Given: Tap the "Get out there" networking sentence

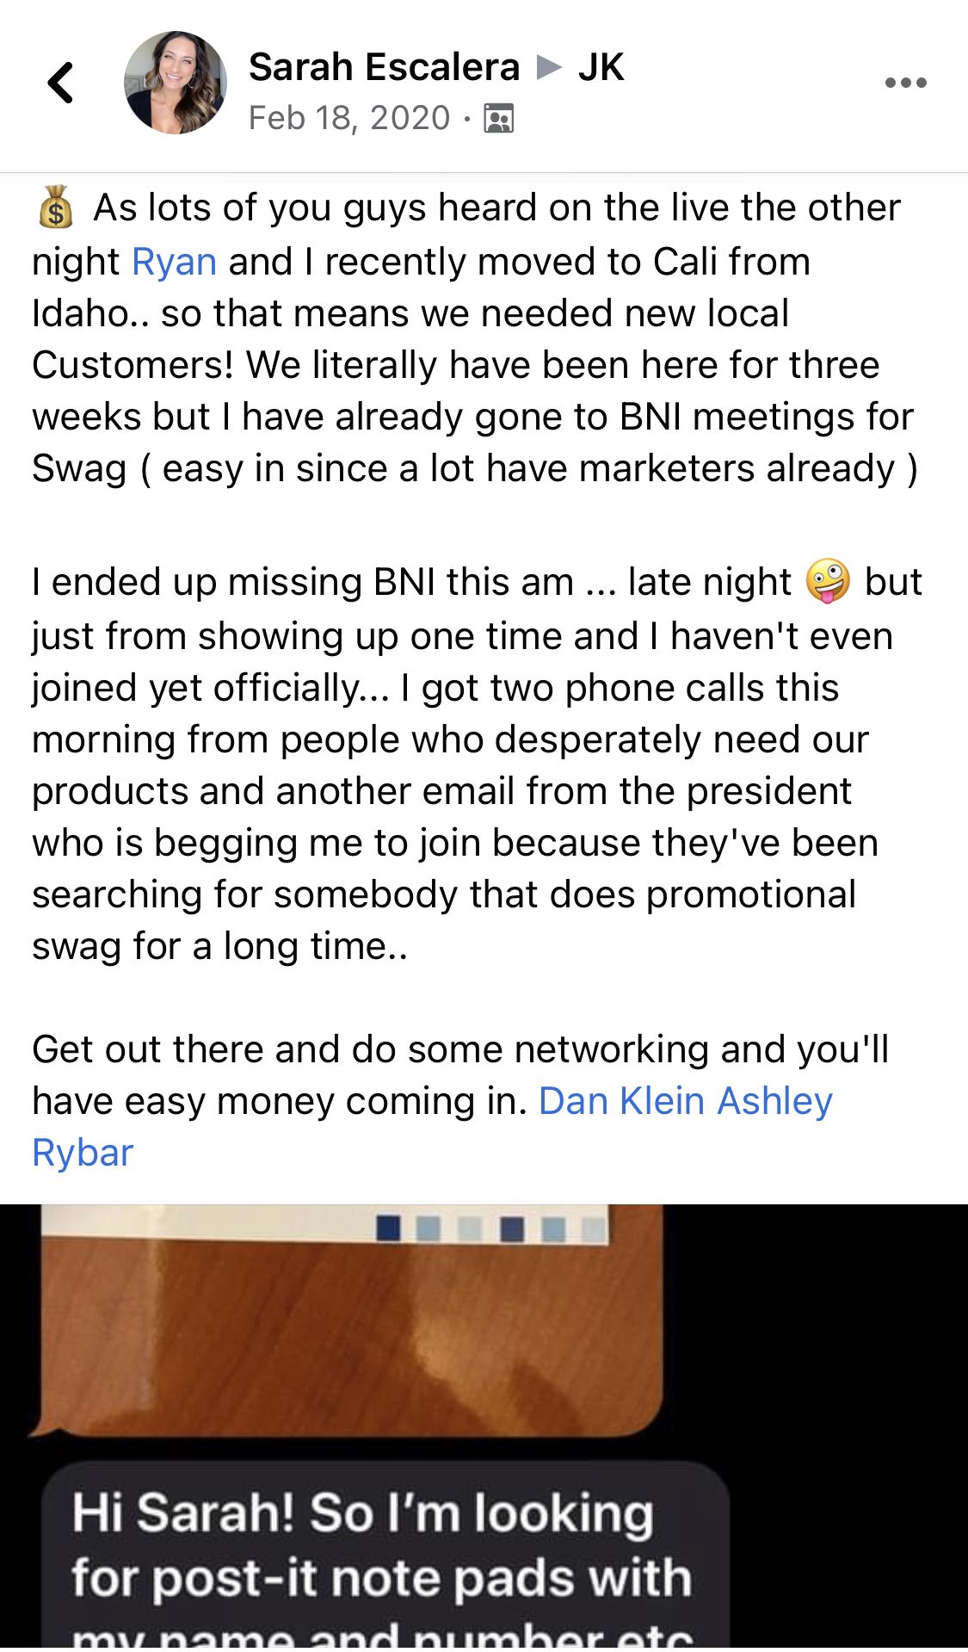Looking at the screenshot, I should 460,1049.
